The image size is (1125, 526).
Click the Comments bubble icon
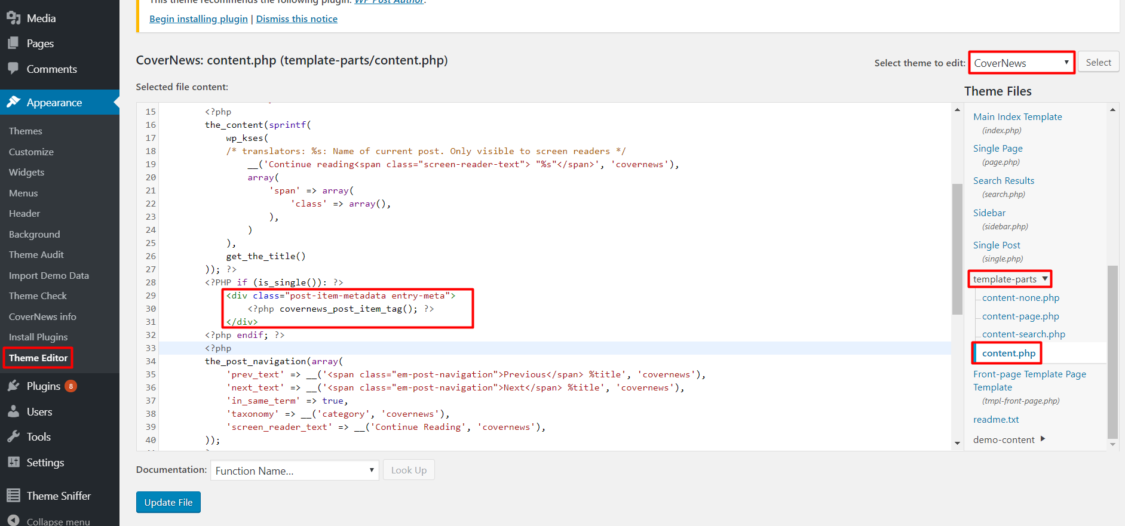[x=13, y=68]
